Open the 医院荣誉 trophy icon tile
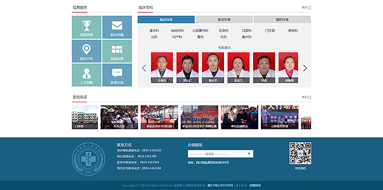Screen dimensions: 383x190 tap(86, 27)
